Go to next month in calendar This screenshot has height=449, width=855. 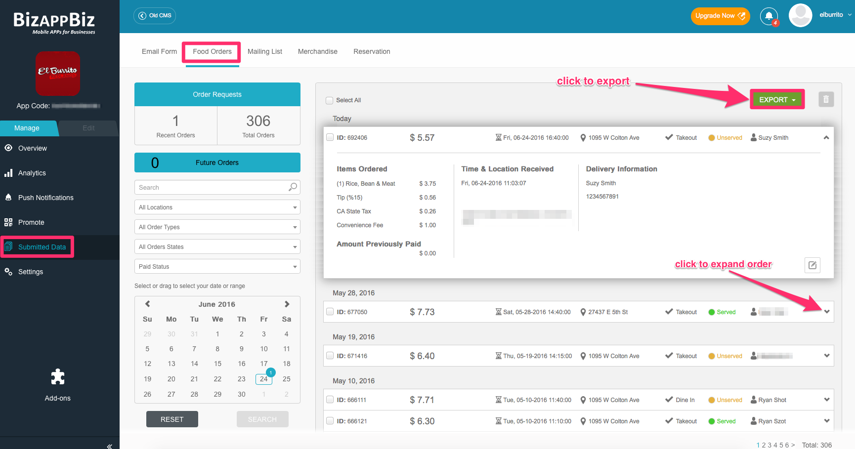tap(287, 304)
